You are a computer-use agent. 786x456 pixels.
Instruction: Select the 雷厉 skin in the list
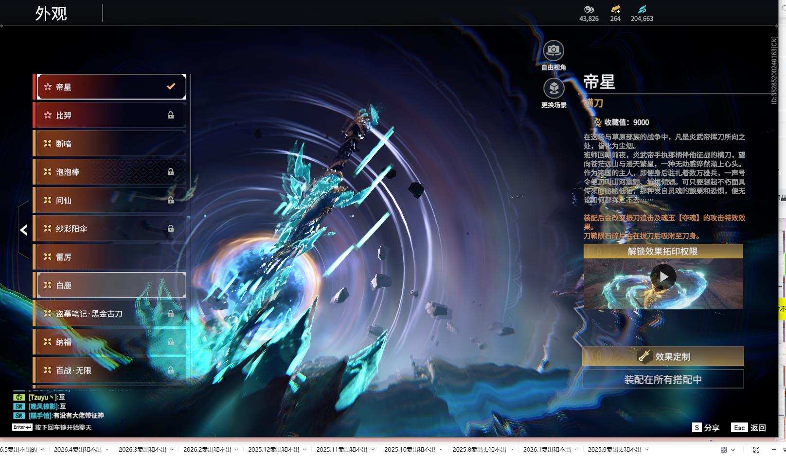point(111,256)
